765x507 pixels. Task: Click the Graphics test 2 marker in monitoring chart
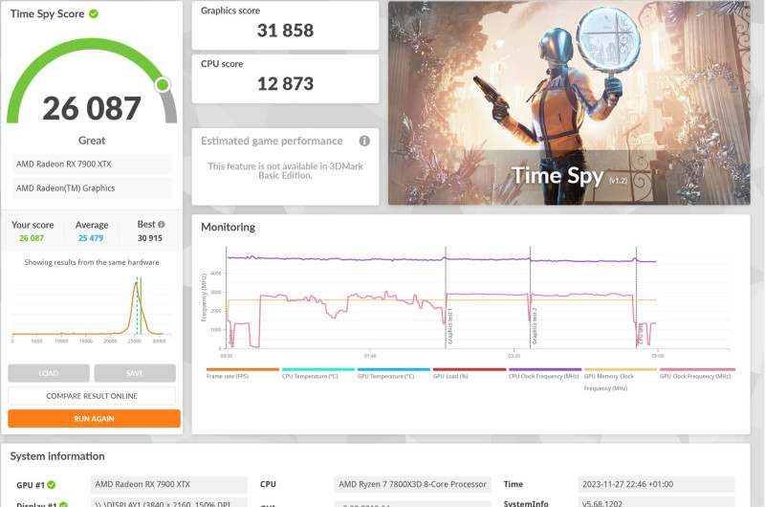coord(535,326)
